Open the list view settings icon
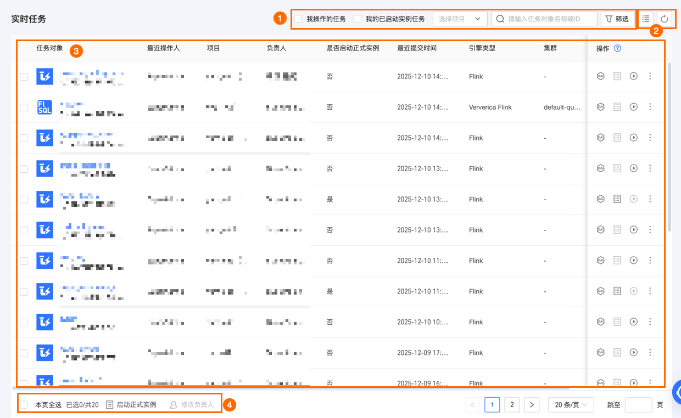The height and width of the screenshot is (418, 681). [x=646, y=19]
